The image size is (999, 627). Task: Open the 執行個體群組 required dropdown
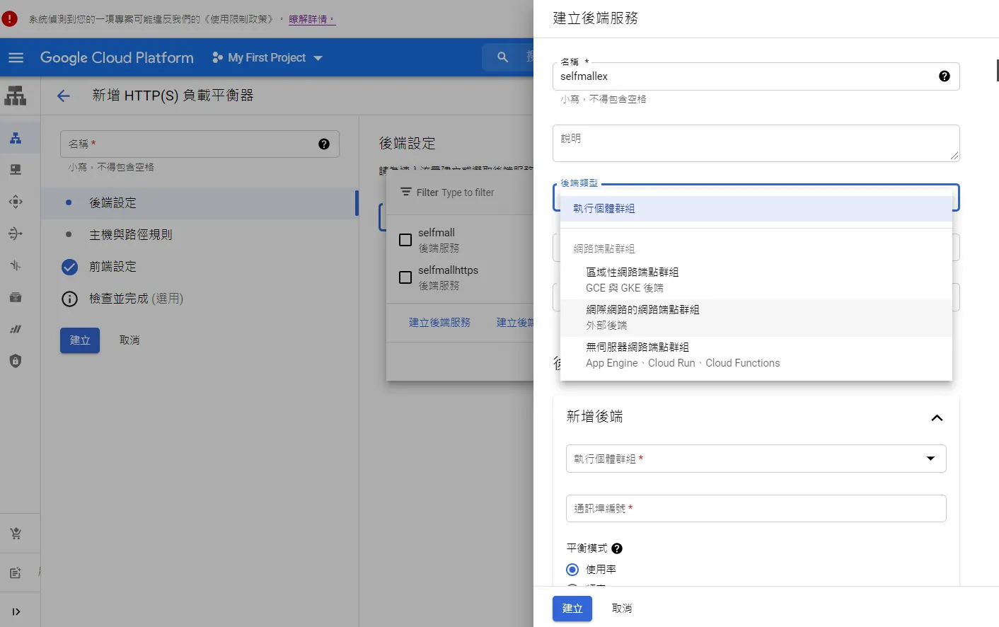pos(756,459)
